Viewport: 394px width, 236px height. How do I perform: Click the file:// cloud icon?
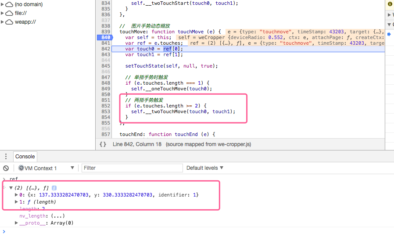9,13
